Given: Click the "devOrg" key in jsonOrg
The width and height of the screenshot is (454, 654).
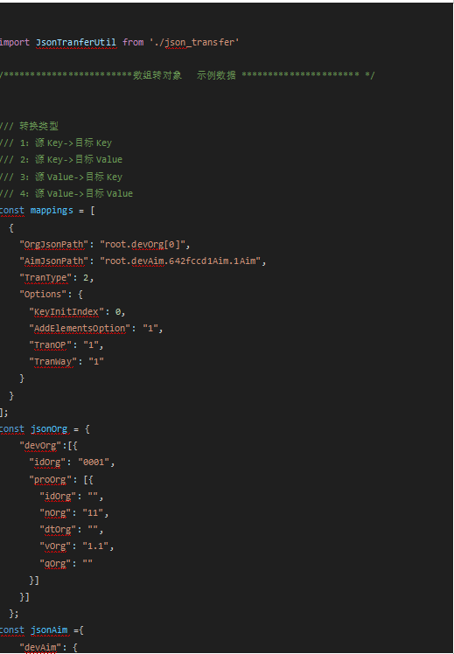Looking at the screenshot, I should point(40,446).
